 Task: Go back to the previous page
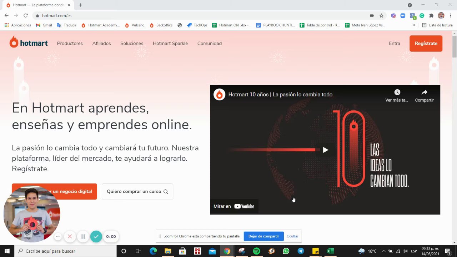6,15
